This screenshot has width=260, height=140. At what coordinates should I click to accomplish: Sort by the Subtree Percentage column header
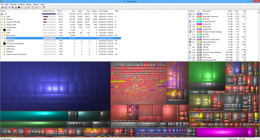[x=49, y=11]
